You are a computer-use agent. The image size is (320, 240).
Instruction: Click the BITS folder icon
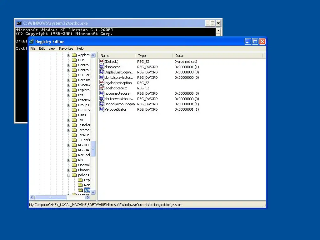click(74, 60)
